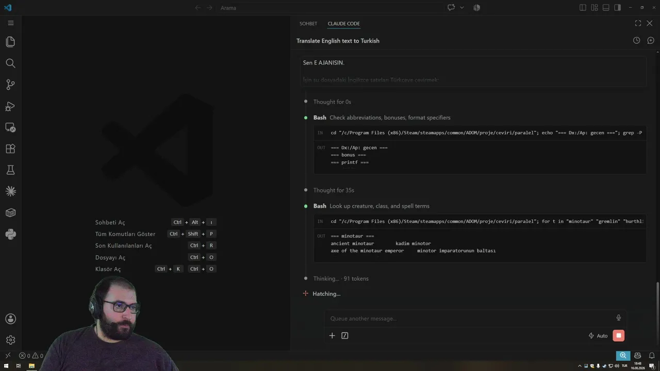Viewport: 660px width, 371px height.
Task: Close the Claude Code side panel
Action: click(650, 23)
